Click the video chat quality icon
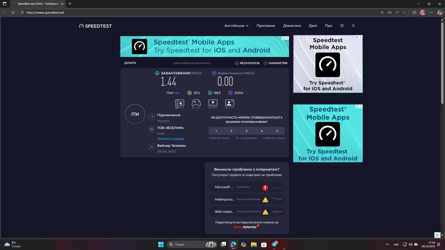Viewport: 445px width, 250px height. [x=229, y=103]
